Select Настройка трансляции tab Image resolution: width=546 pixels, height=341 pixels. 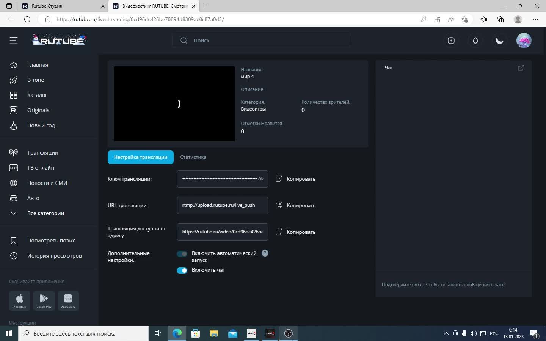[x=141, y=157]
